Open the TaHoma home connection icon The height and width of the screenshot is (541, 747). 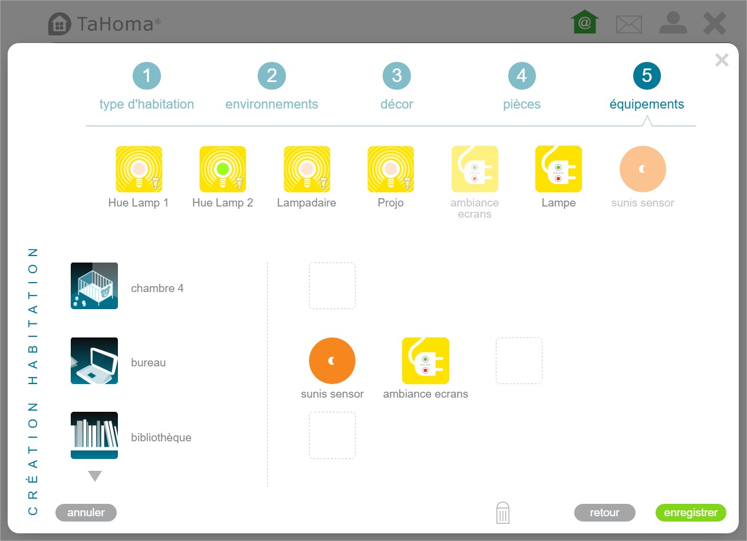[584, 23]
